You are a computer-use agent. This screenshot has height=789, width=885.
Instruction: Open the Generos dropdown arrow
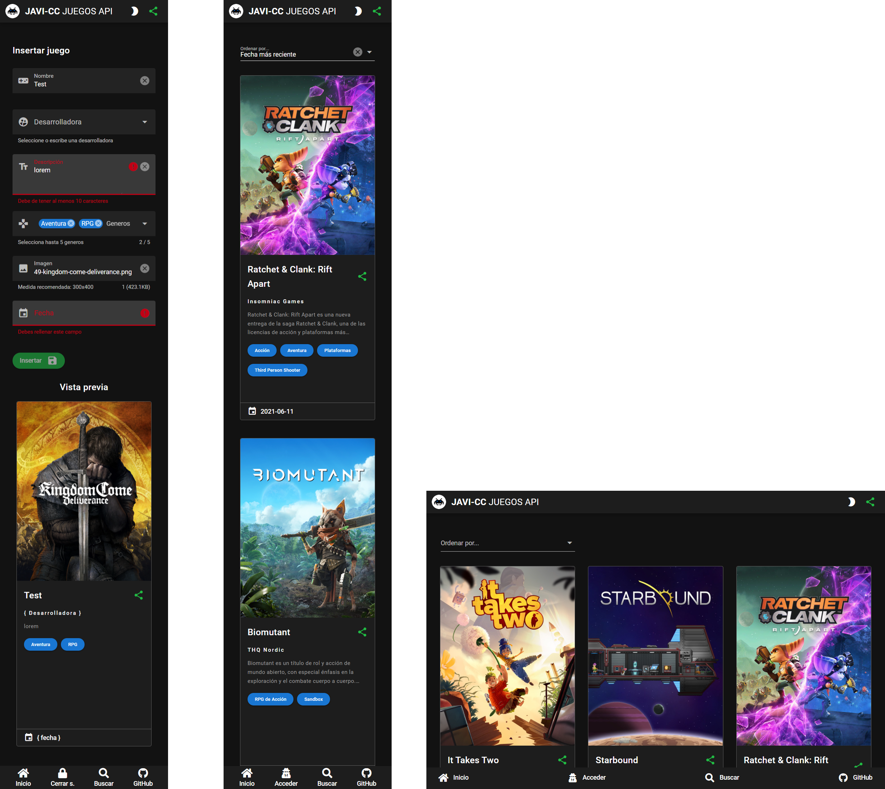(x=145, y=224)
